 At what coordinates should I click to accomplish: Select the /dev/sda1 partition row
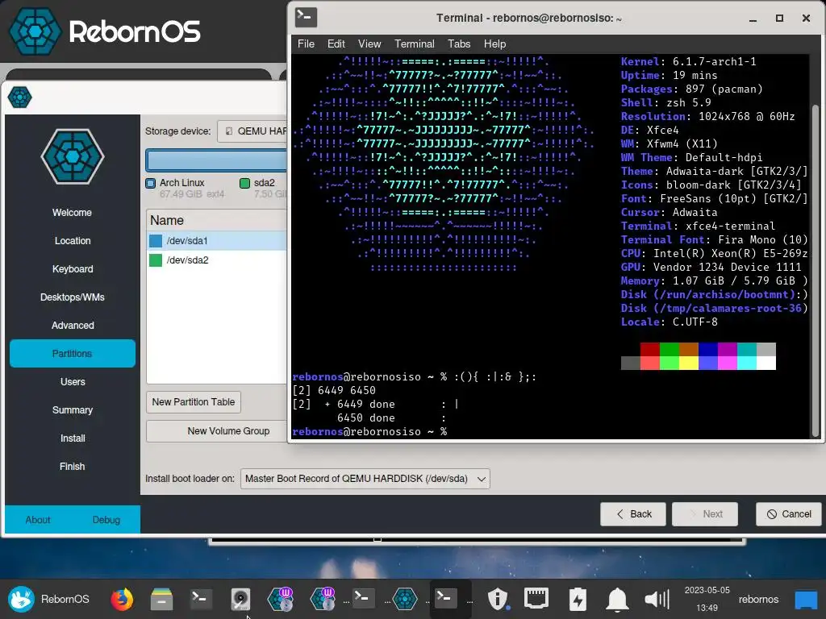pyautogui.click(x=217, y=240)
